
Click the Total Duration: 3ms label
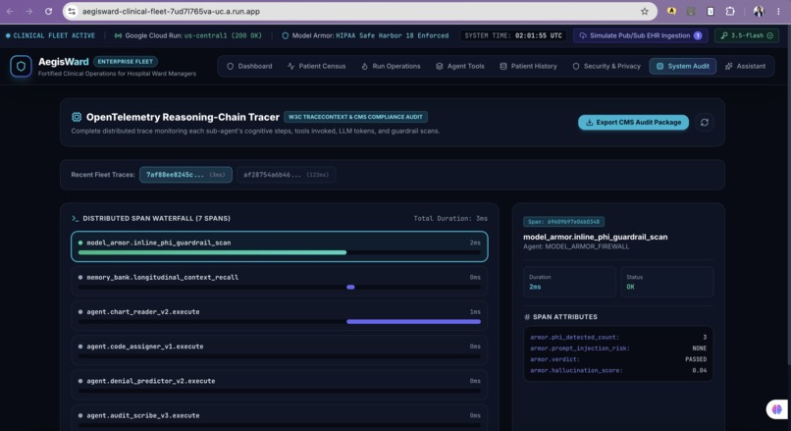coord(450,219)
